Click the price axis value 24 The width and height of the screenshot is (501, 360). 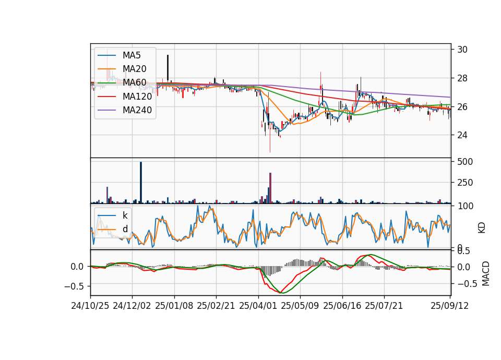pos(462,135)
